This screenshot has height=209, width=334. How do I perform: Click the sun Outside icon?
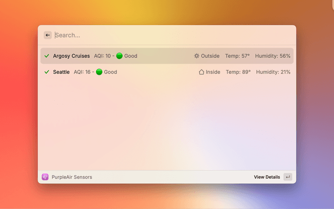tap(197, 56)
